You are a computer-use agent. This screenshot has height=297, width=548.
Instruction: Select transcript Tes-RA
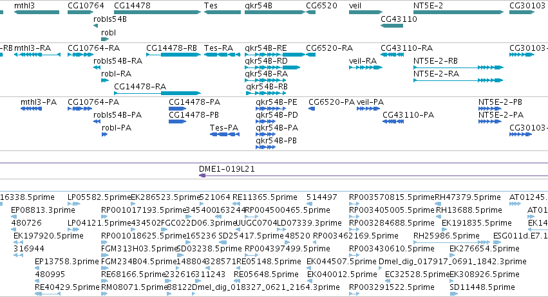click(x=222, y=55)
